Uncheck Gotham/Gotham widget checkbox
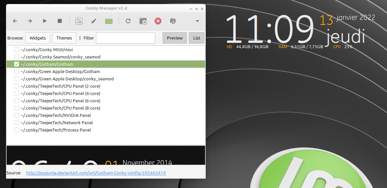The height and width of the screenshot is (188, 387). (x=17, y=64)
